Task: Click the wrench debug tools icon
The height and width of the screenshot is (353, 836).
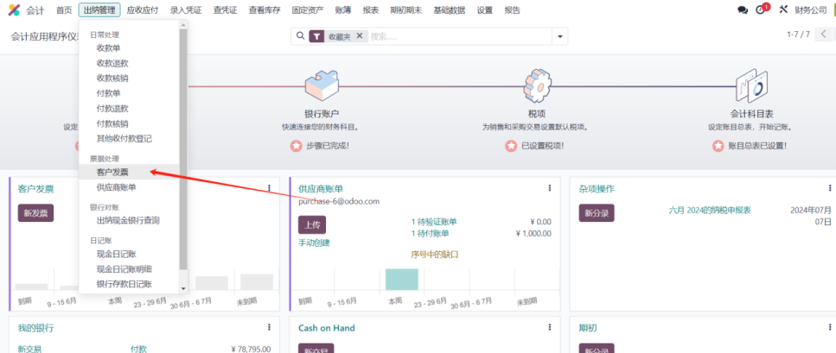Action: [783, 10]
